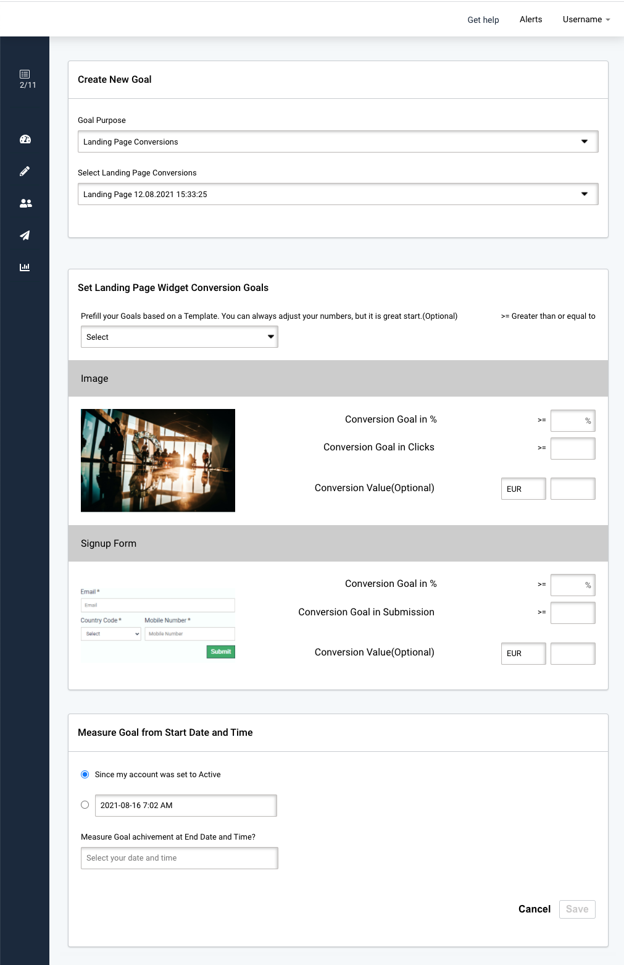
Task: Click the start date field 2021-08-16 7:02 AM
Action: click(x=186, y=806)
